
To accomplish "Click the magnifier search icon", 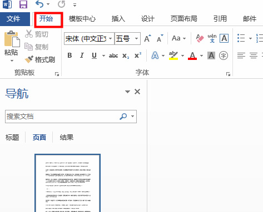I will coord(123,117).
